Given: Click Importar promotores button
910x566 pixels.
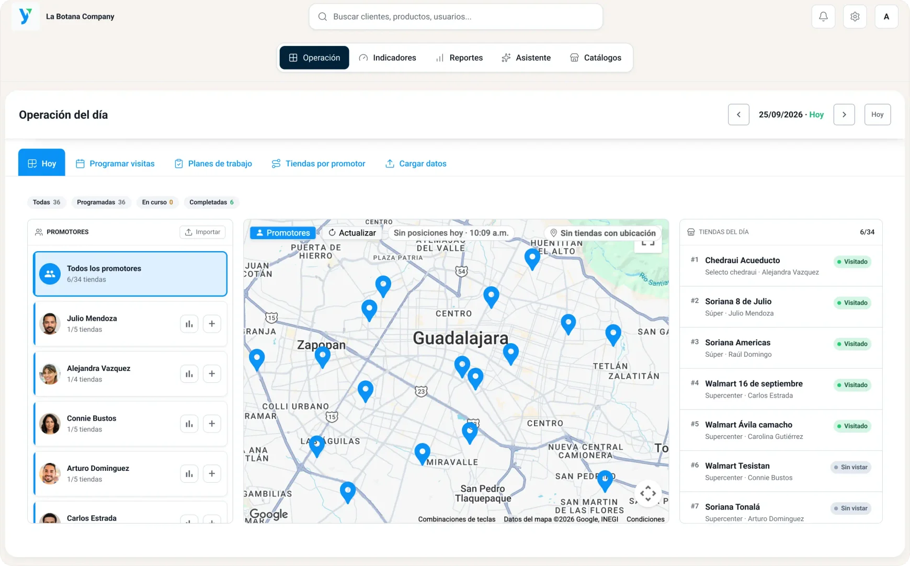Looking at the screenshot, I should pos(202,232).
